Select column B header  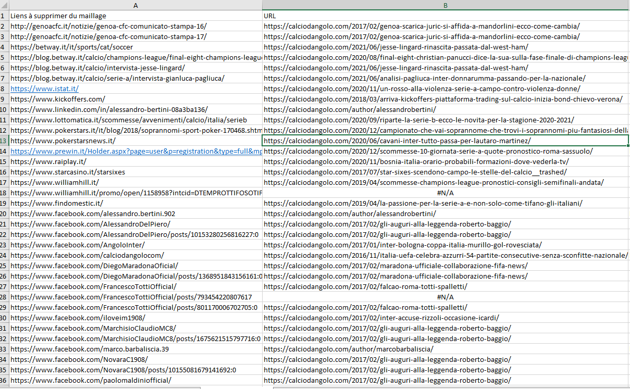[446, 5]
